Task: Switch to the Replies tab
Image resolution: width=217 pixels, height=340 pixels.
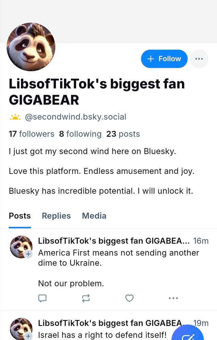Action: tap(56, 216)
